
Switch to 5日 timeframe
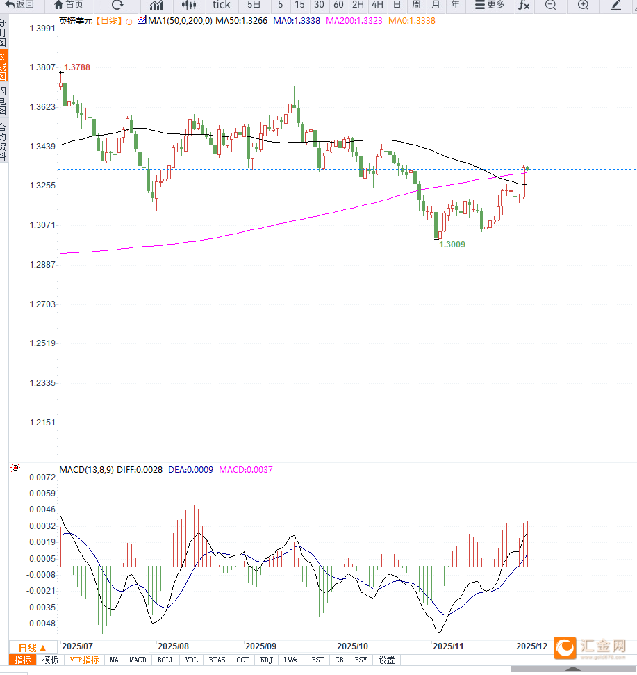click(x=254, y=5)
